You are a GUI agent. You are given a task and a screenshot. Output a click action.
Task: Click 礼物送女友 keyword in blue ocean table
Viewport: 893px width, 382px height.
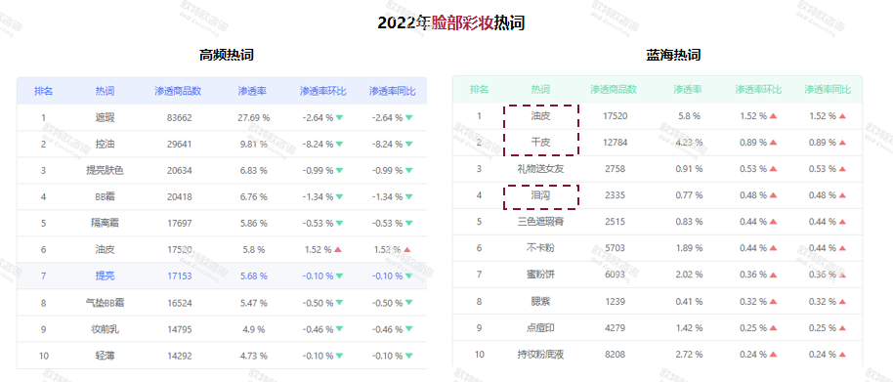coord(540,168)
